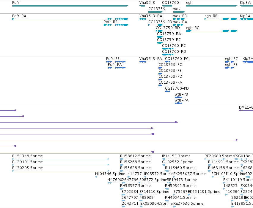Open the CG13759-PA protein
The image size is (253, 208).
click(160, 85)
